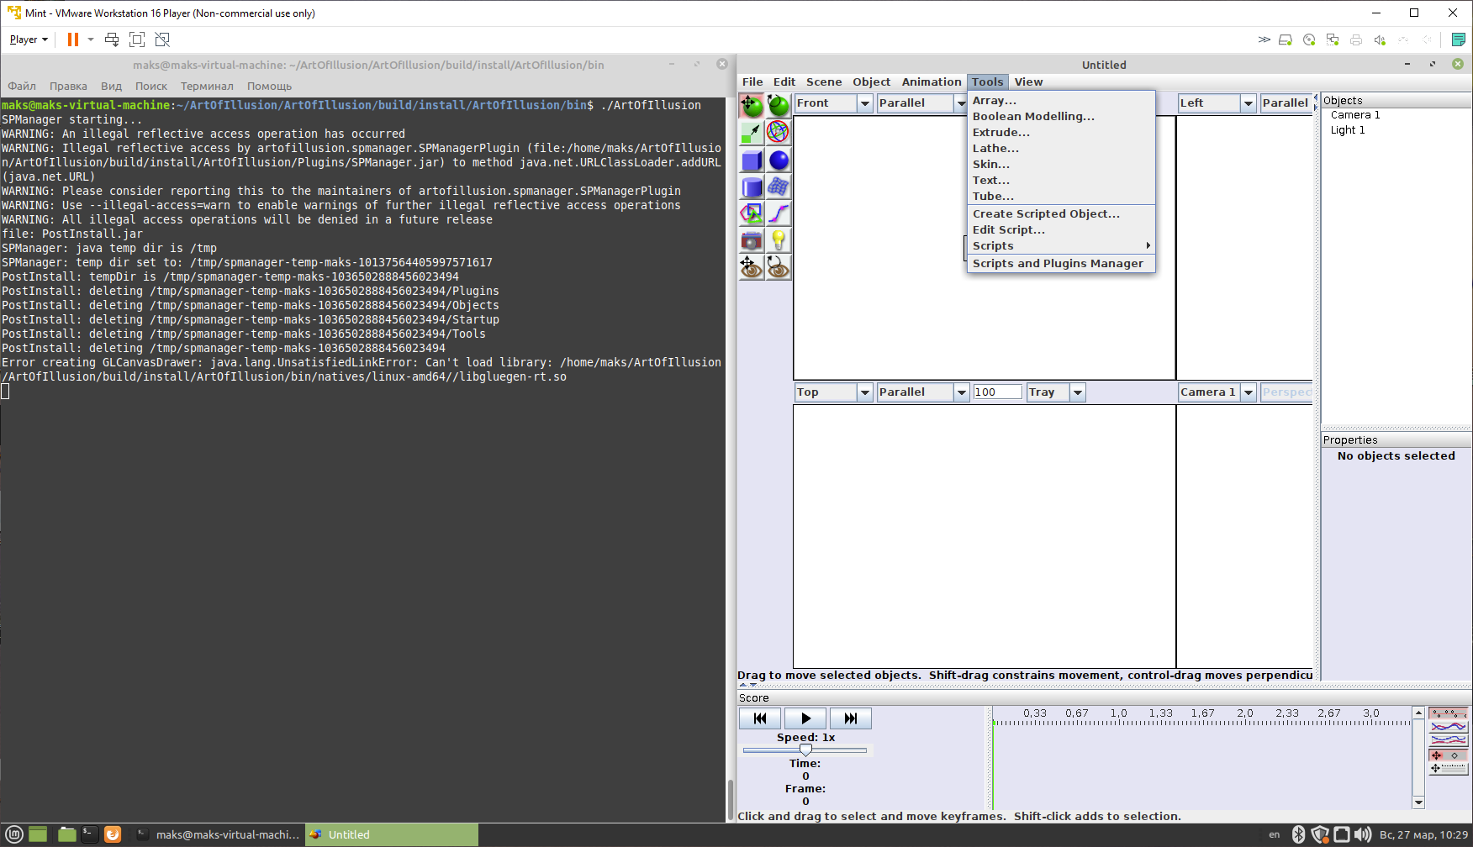1473x847 pixels.
Task: Select the compound move/rotate gizmo tool
Action: point(779,133)
